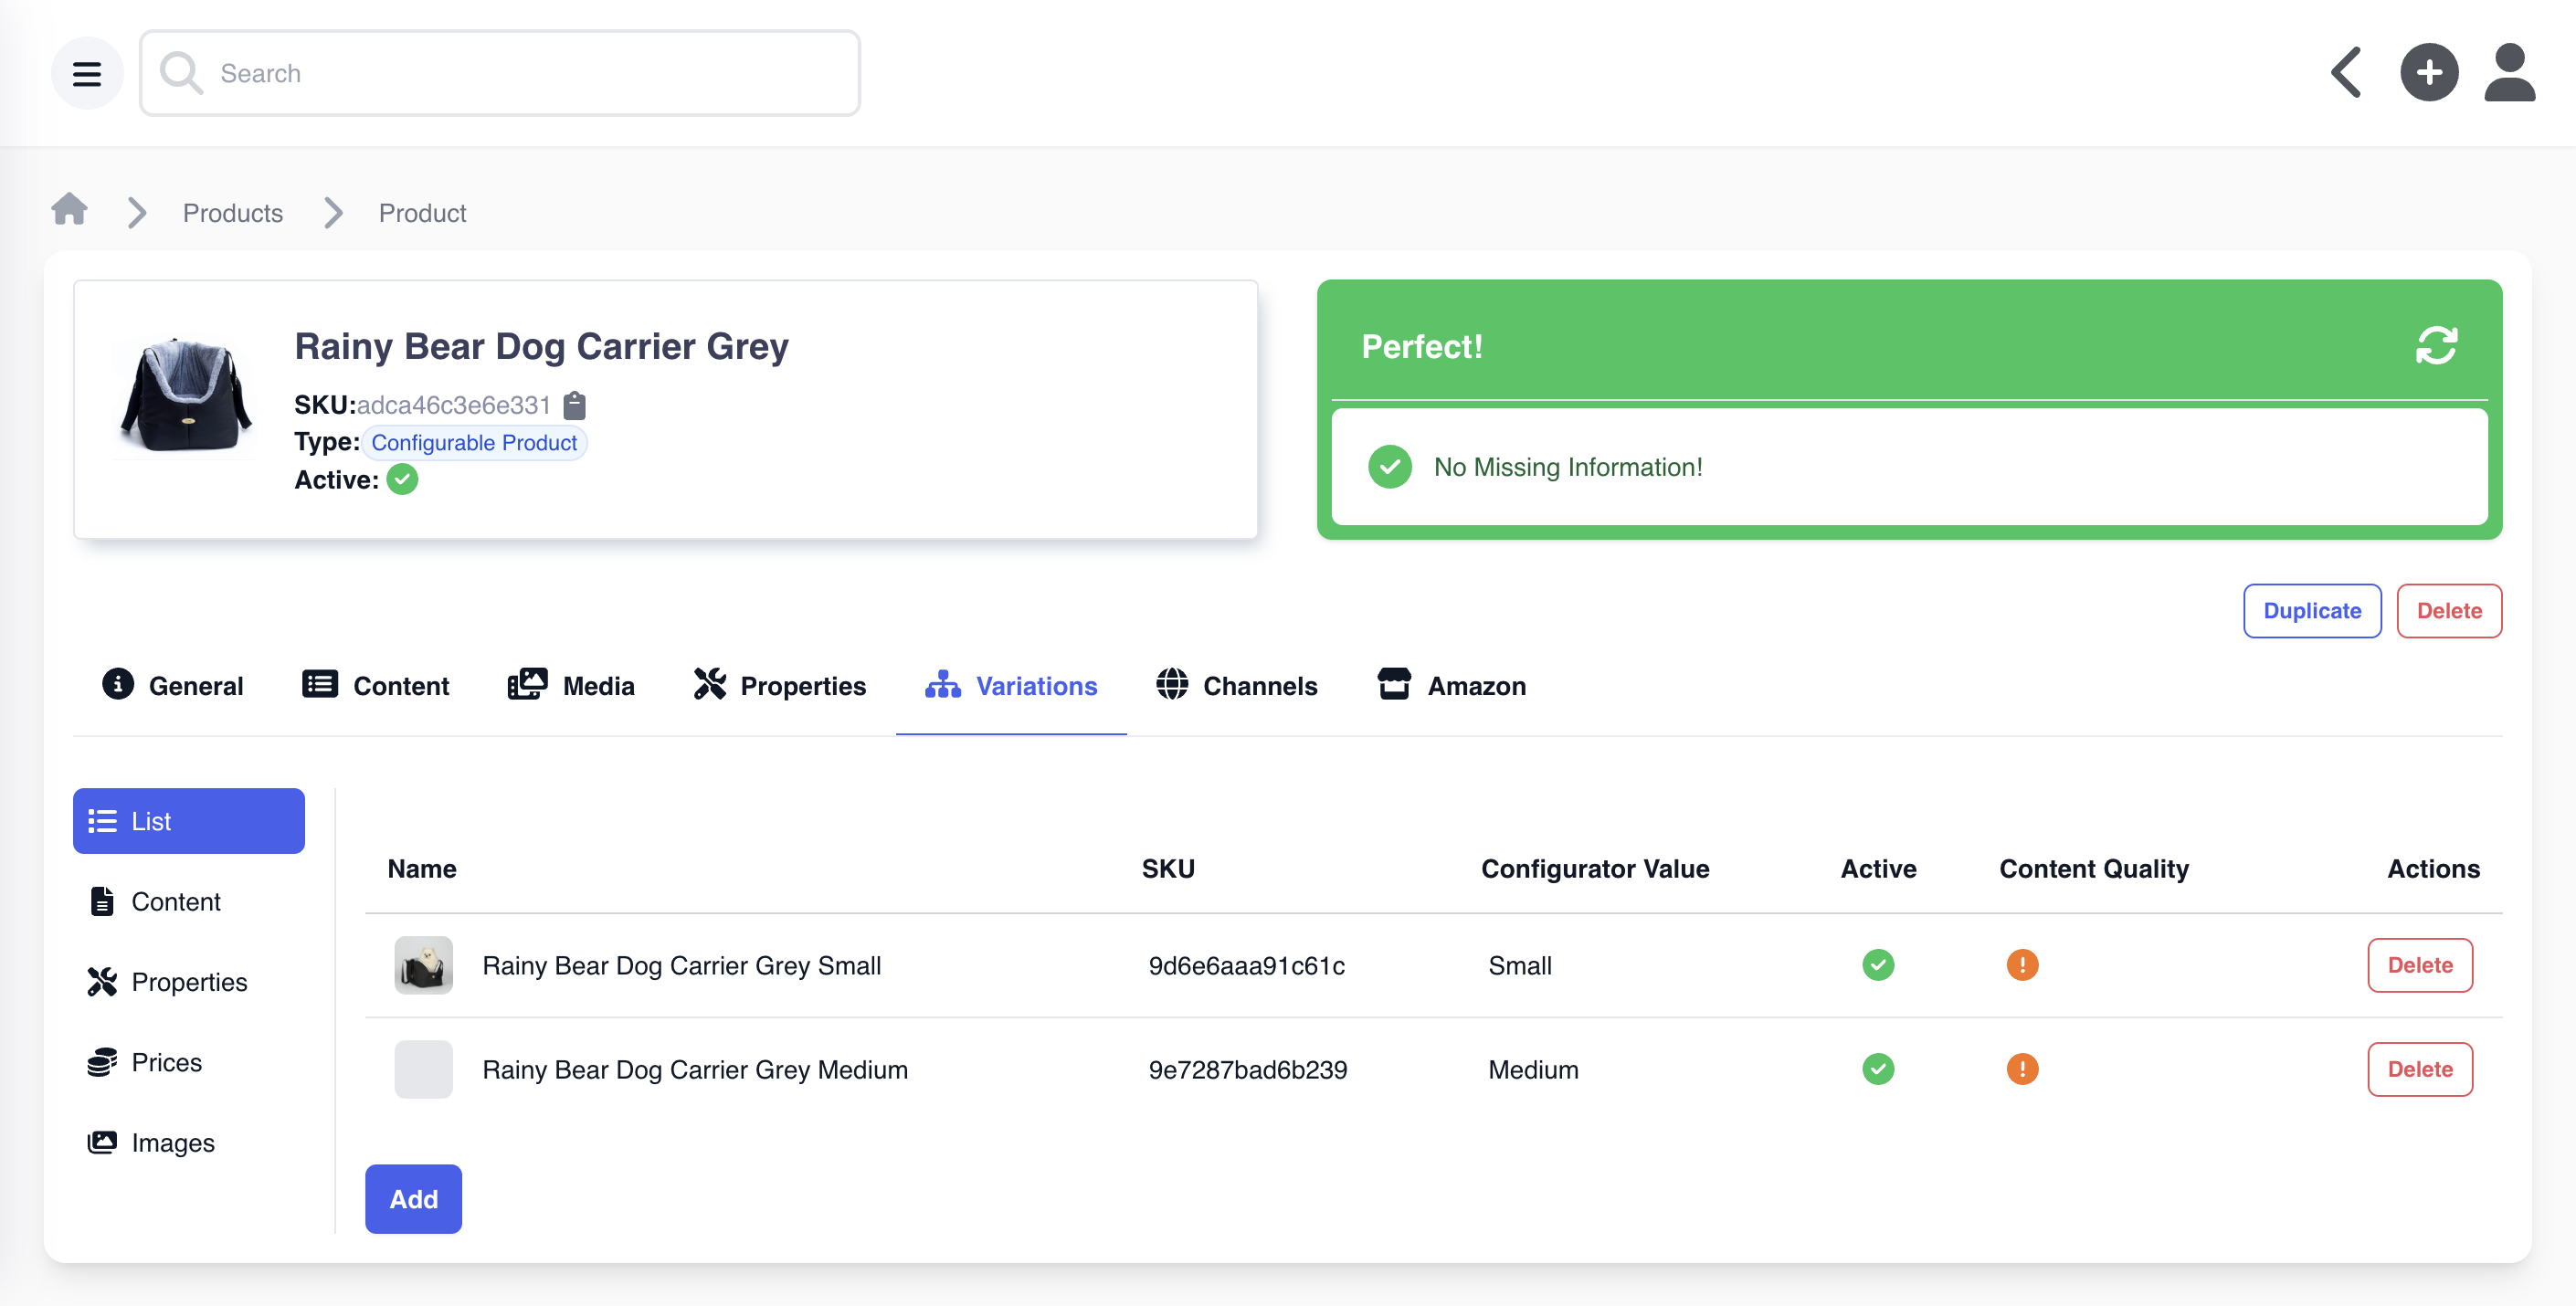Toggle active checkmark for Small variation
The image size is (2576, 1306).
[1877, 965]
